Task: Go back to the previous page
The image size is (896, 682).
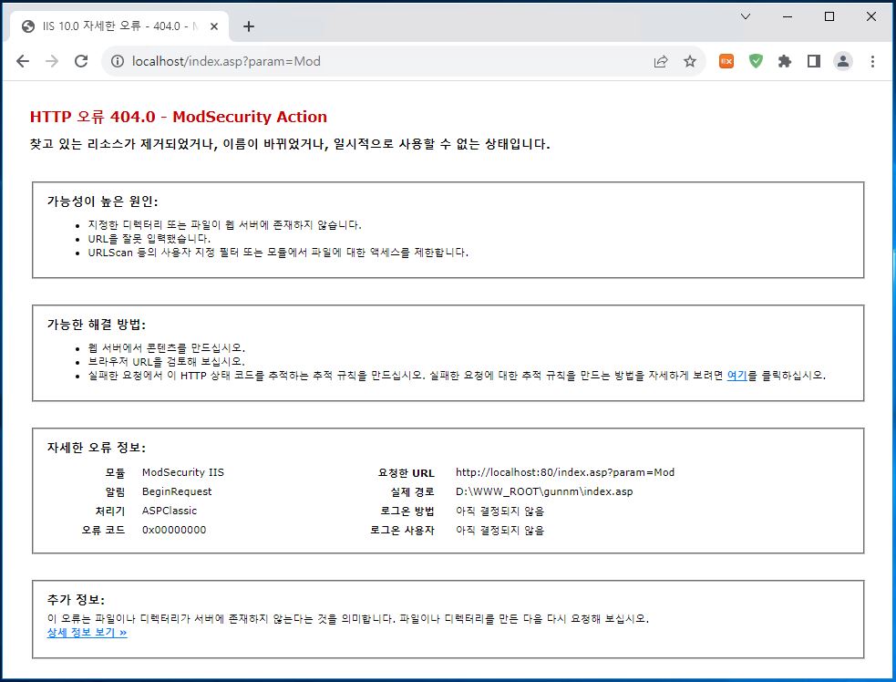Action: point(22,61)
